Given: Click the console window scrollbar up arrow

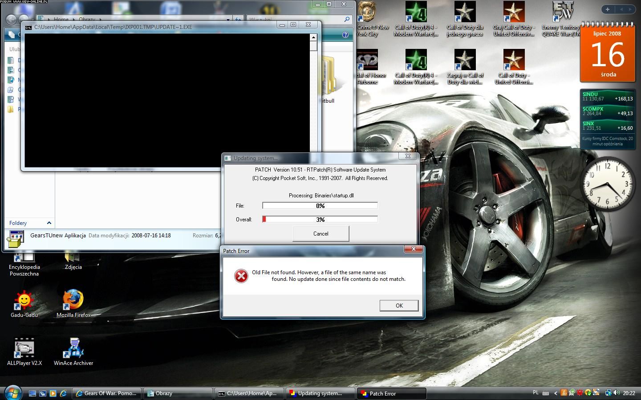Looking at the screenshot, I should 313,37.
